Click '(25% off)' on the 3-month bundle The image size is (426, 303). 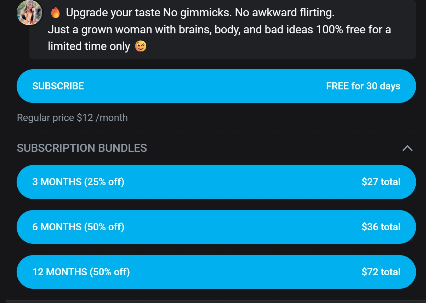[104, 182]
